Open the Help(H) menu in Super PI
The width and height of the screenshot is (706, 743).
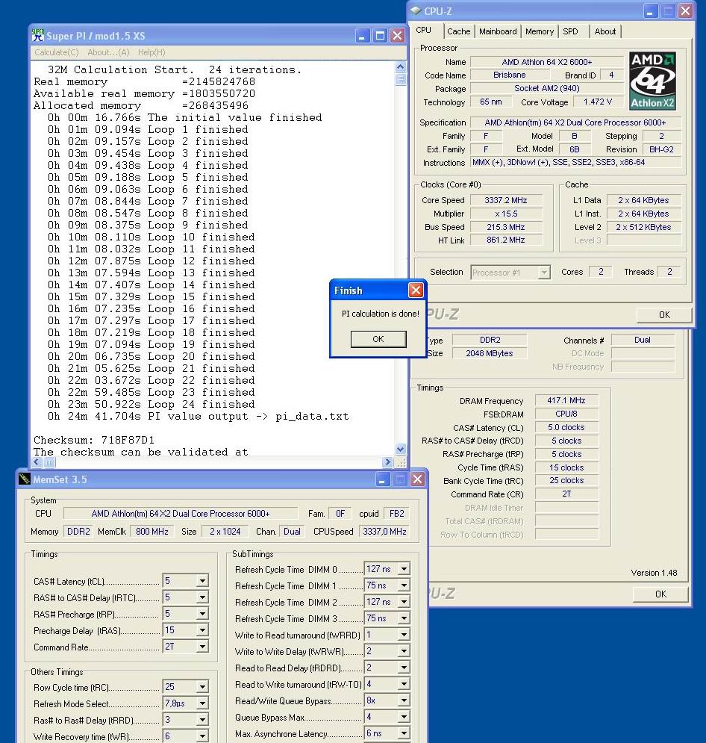click(151, 52)
